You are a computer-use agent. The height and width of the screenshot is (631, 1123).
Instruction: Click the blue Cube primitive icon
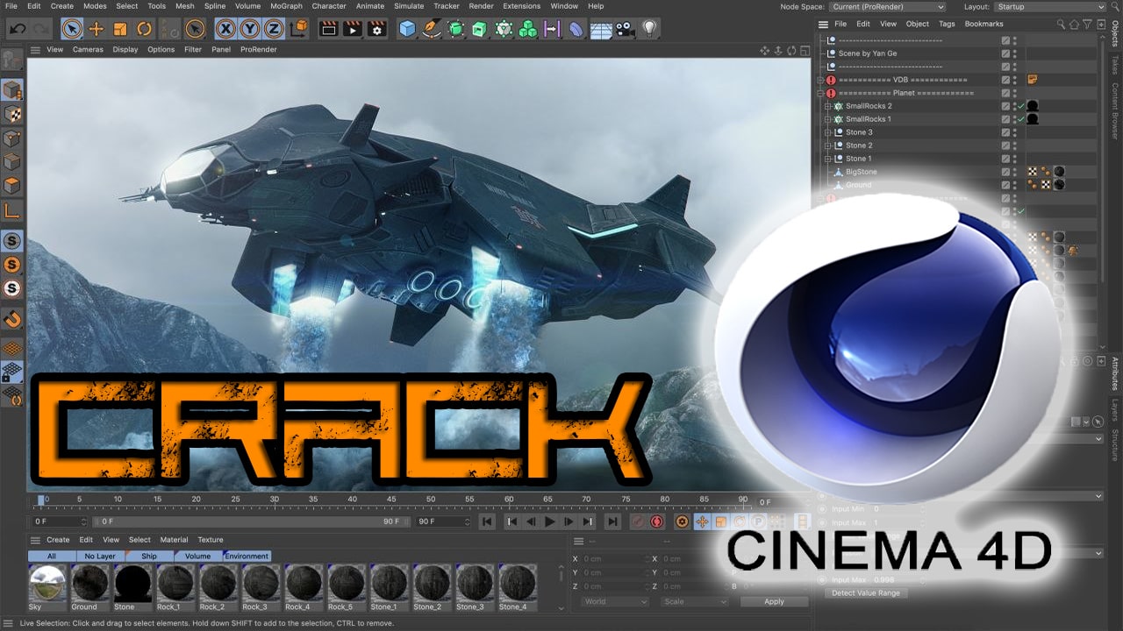[407, 29]
